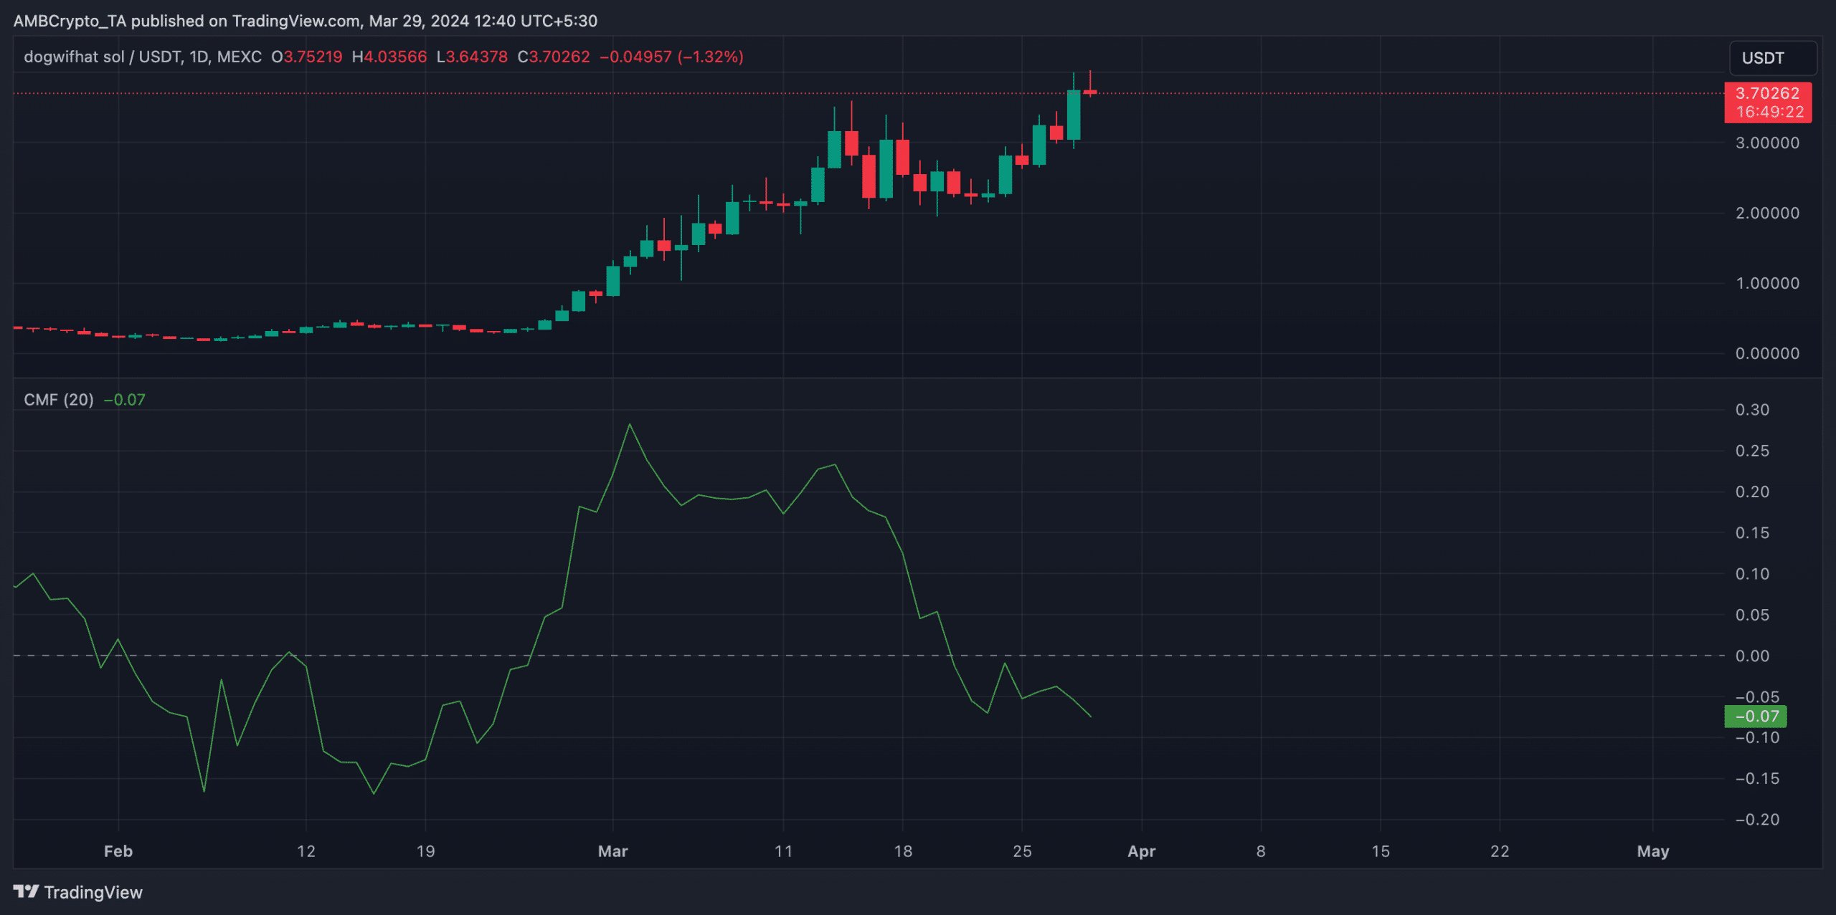
Task: Click the change value -0.04957 (-1.32%)
Action: click(x=671, y=57)
